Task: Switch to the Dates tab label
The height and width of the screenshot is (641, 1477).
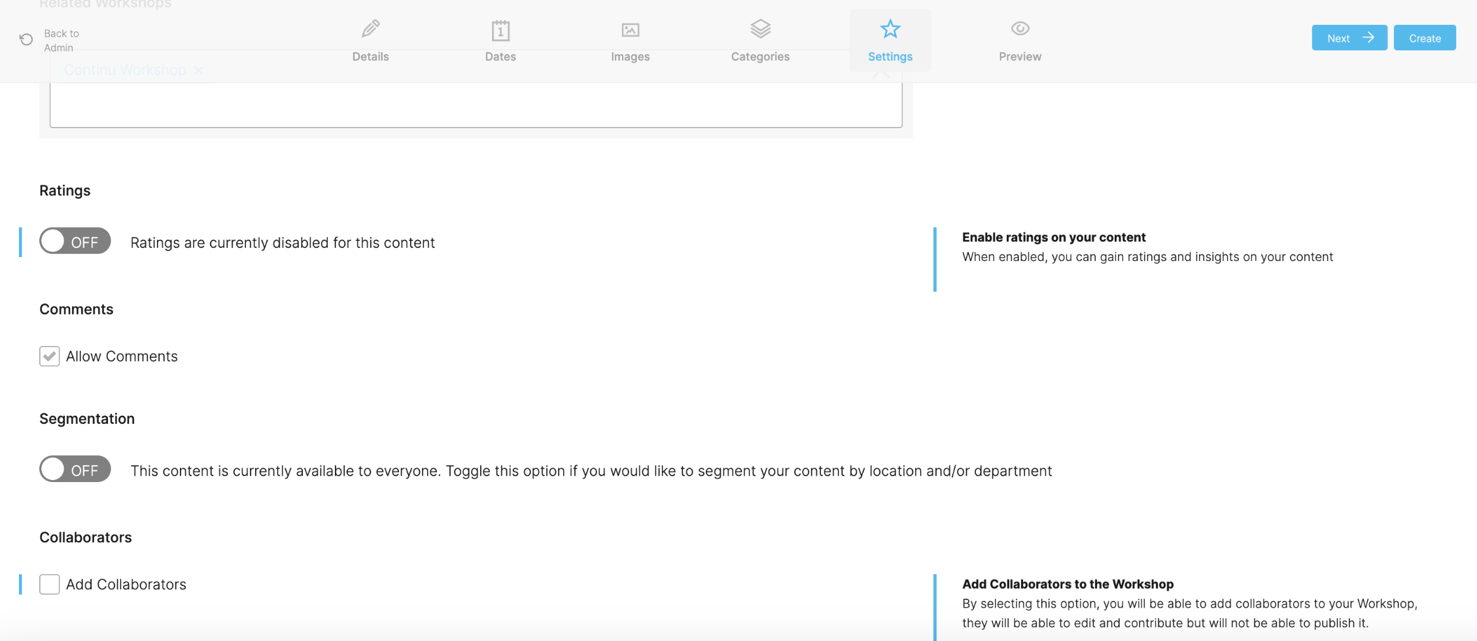Action: point(500,56)
